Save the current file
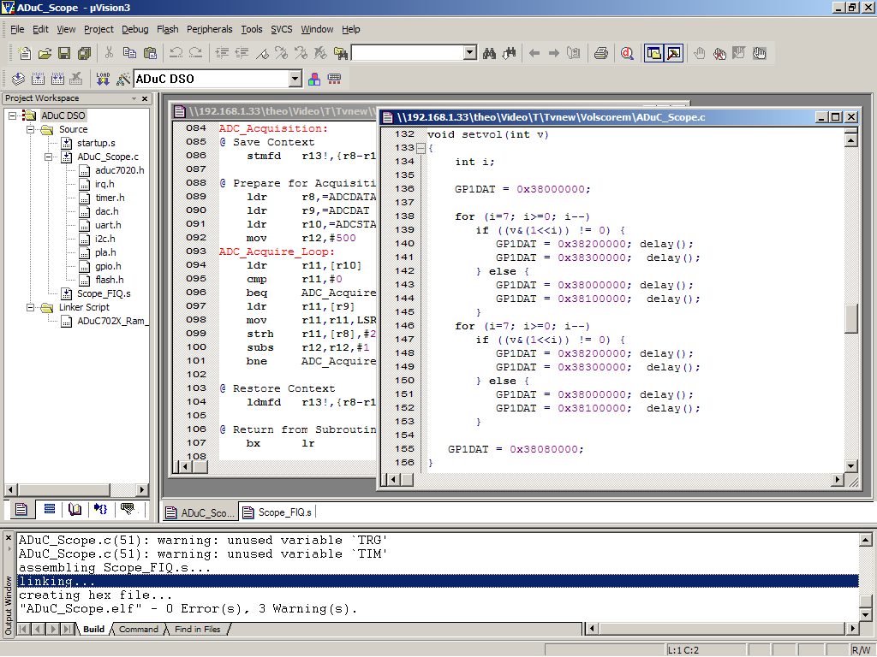This screenshot has width=877, height=657. pyautogui.click(x=64, y=53)
